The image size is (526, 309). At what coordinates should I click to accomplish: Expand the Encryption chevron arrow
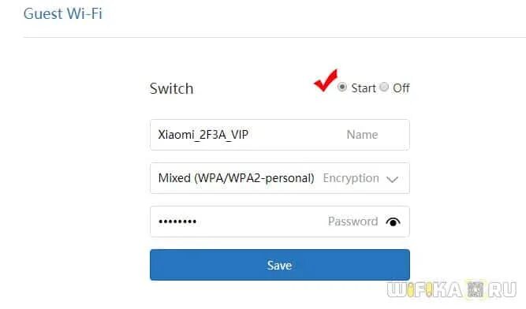(392, 179)
